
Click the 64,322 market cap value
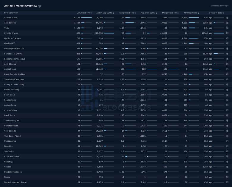coord(99,131)
